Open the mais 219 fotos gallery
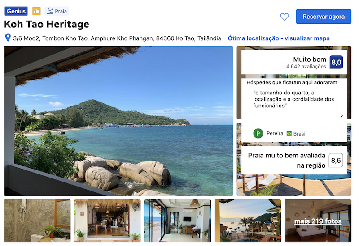Screen dimensions: 359x246 click(x=318, y=221)
